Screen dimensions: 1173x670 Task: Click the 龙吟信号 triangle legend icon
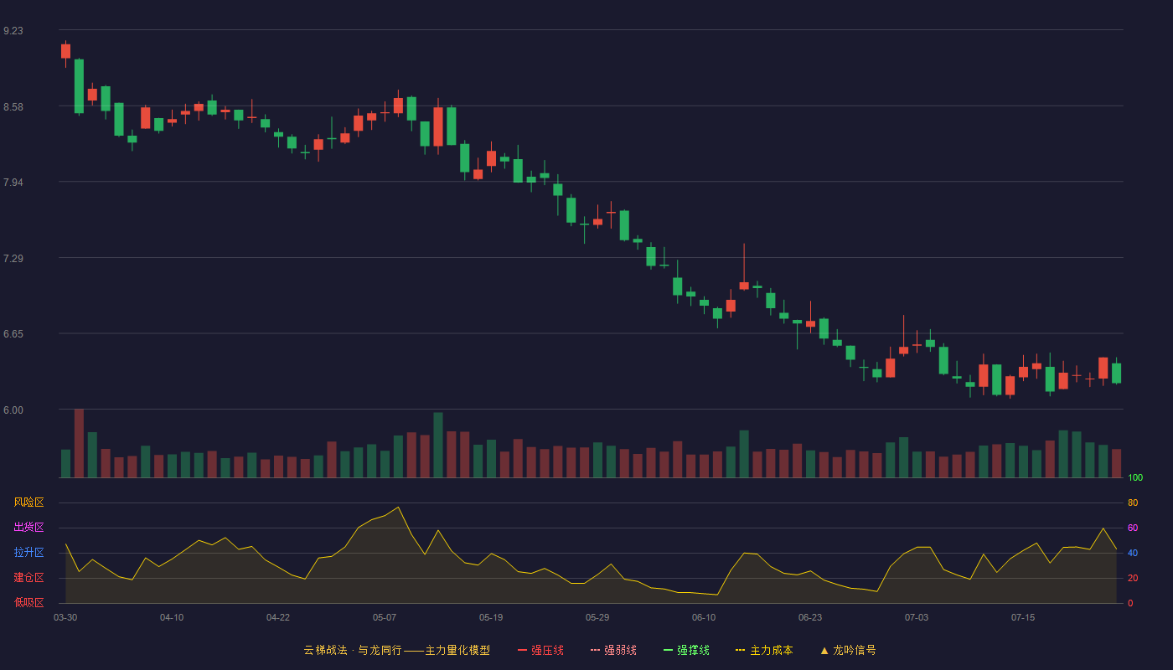point(824,650)
